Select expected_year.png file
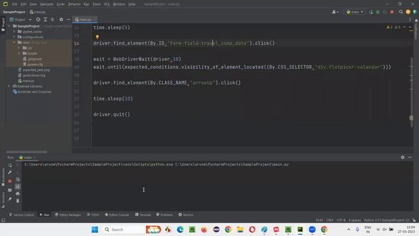419x236 pixels. pos(36,70)
